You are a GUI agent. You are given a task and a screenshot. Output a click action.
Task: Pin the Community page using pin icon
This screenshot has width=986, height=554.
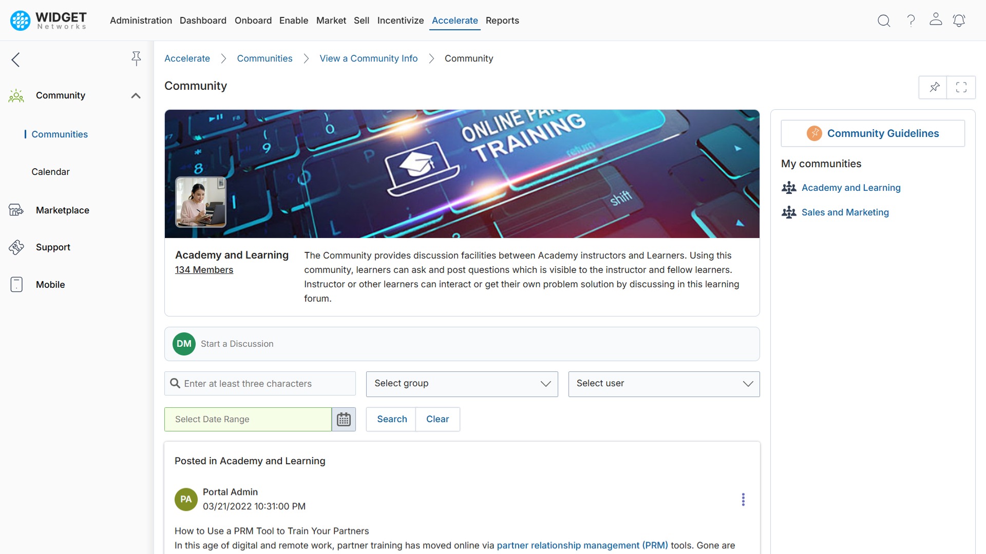tap(934, 87)
